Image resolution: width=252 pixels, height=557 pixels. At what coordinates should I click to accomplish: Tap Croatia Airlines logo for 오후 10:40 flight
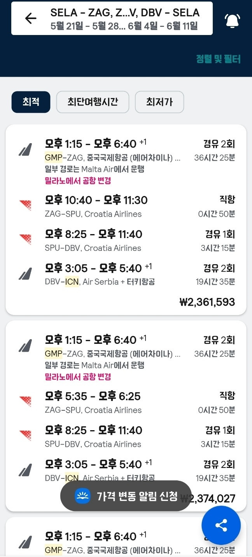pos(25,205)
